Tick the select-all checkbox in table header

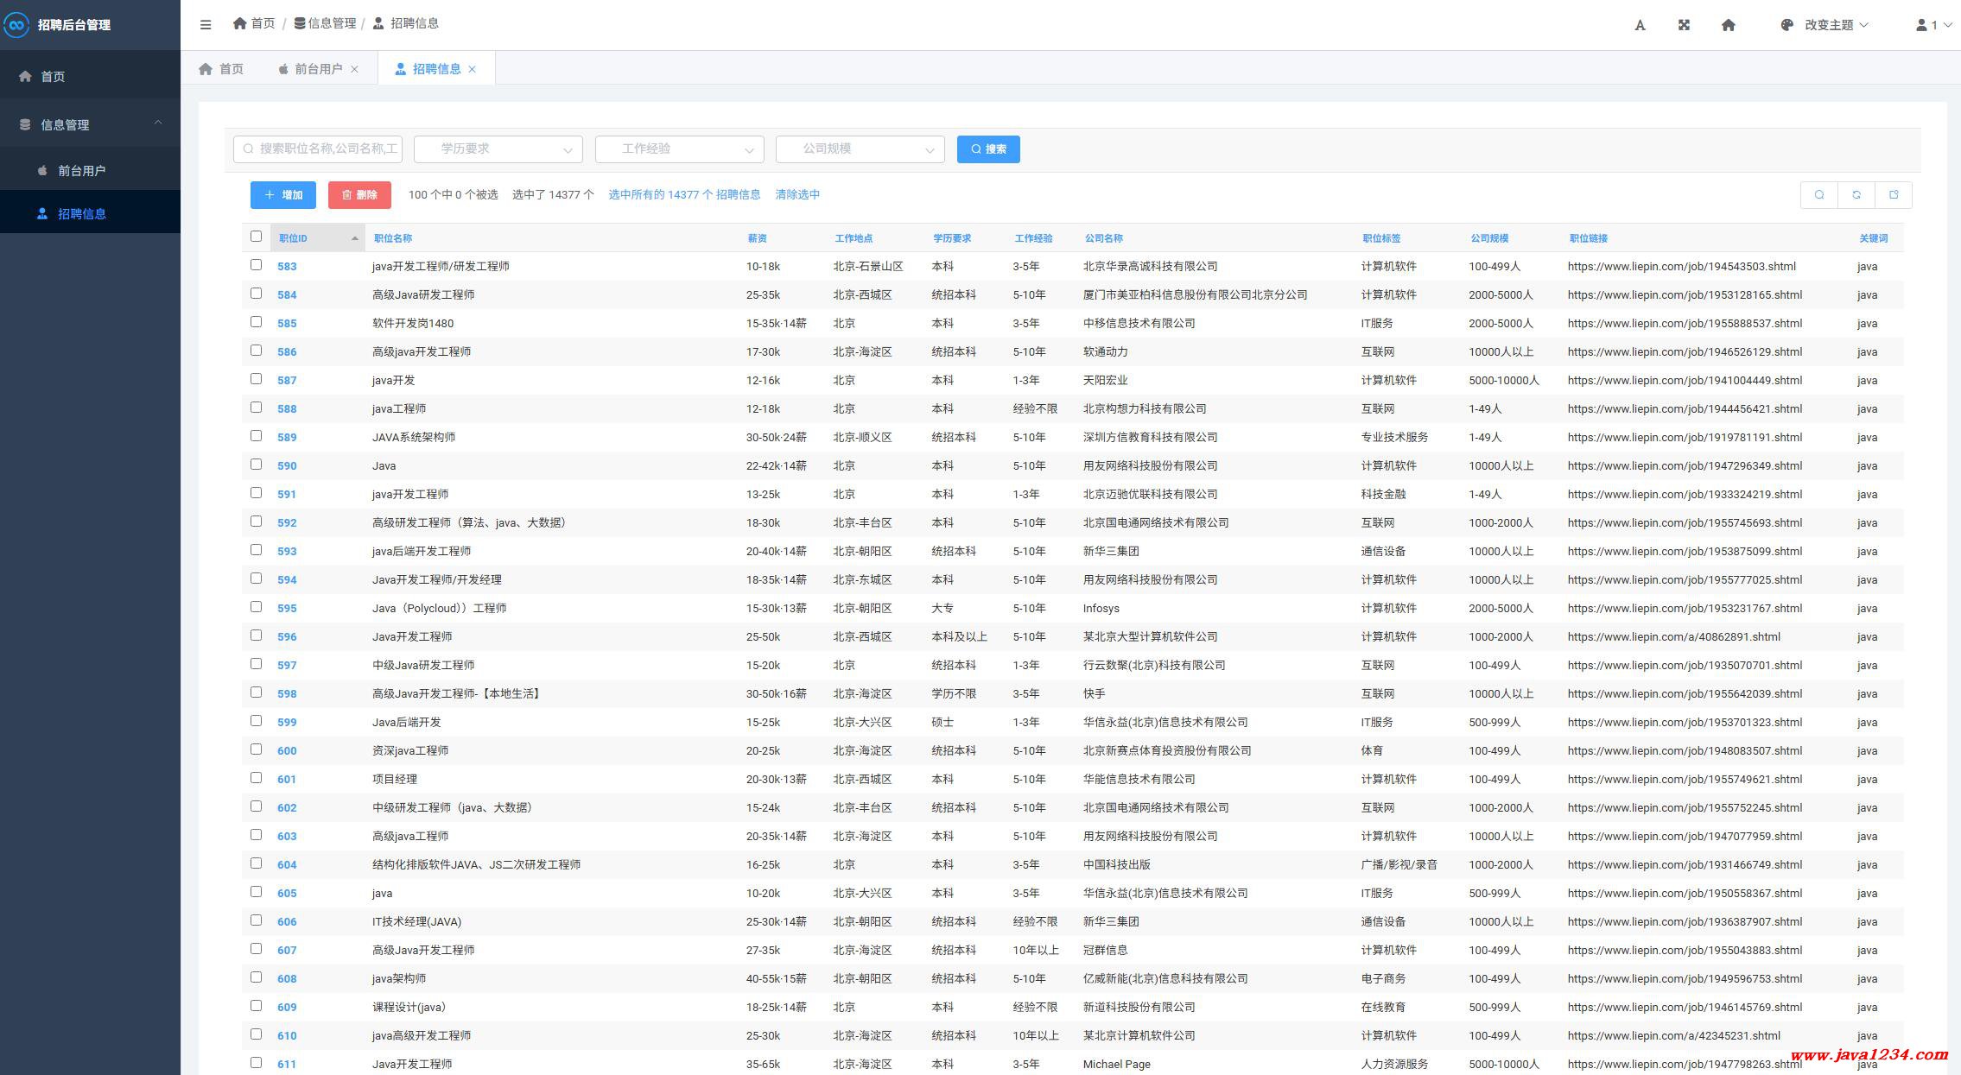click(256, 237)
